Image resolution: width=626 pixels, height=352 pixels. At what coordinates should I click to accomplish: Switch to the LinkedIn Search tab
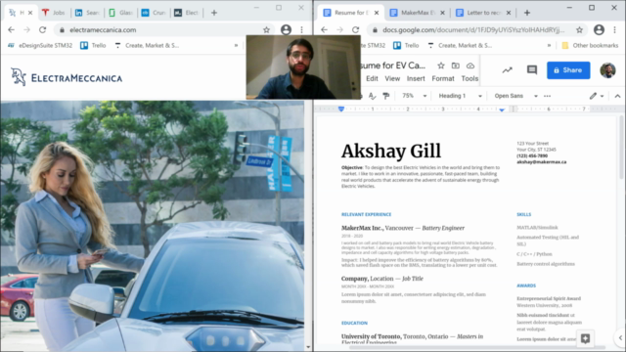(x=87, y=13)
